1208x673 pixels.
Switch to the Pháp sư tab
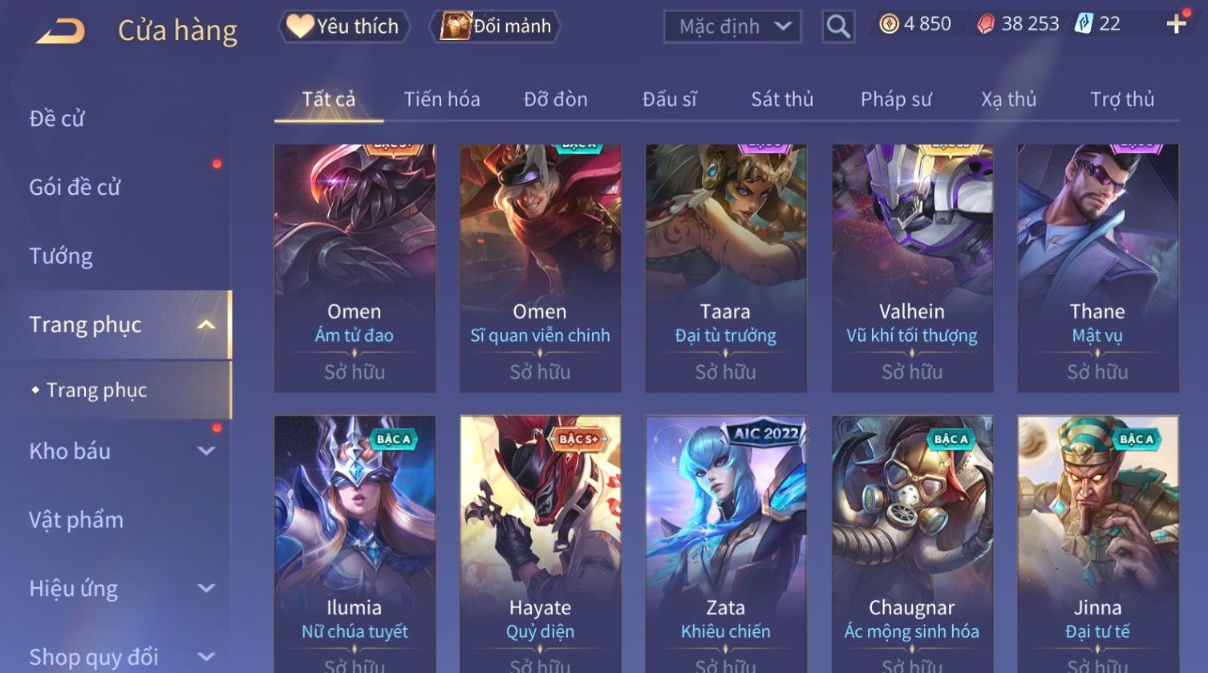tap(896, 99)
